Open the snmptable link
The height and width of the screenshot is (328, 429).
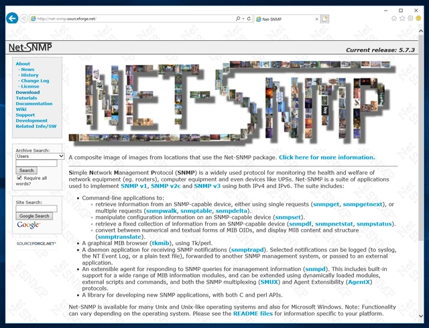tap(196, 211)
